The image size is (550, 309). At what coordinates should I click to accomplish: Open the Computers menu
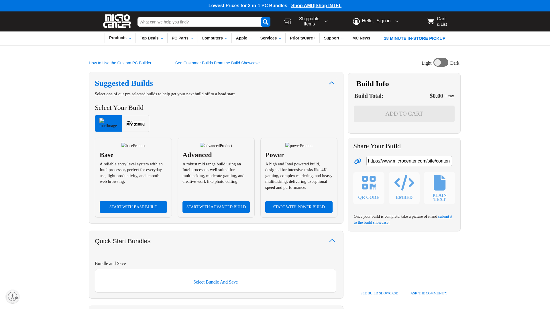[214, 38]
